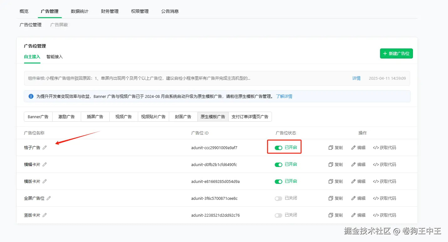The width and height of the screenshot is (448, 242).
Task: Get code for 全屏广告位 (获取代码)
Action: point(384,198)
